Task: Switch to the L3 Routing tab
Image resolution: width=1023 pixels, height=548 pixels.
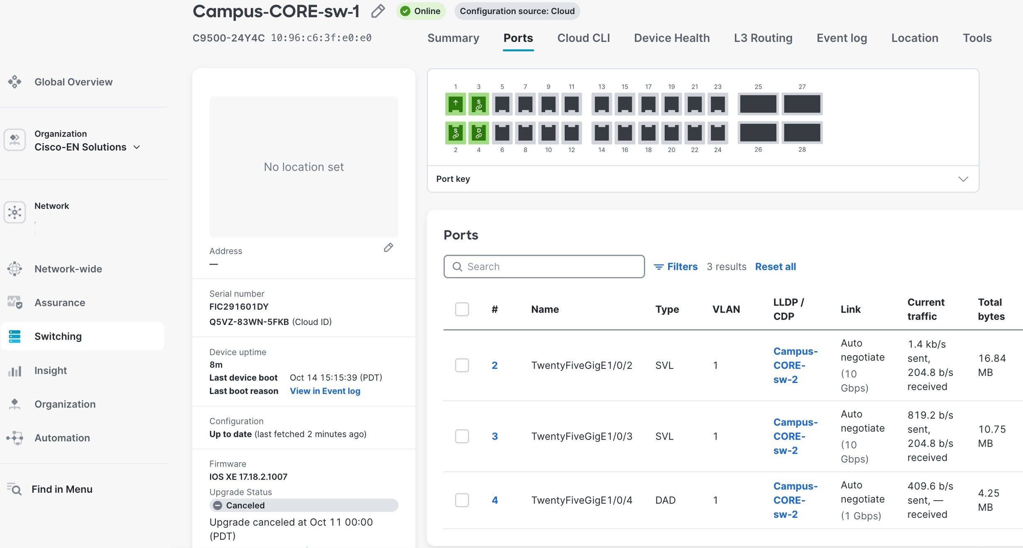Action: click(763, 38)
